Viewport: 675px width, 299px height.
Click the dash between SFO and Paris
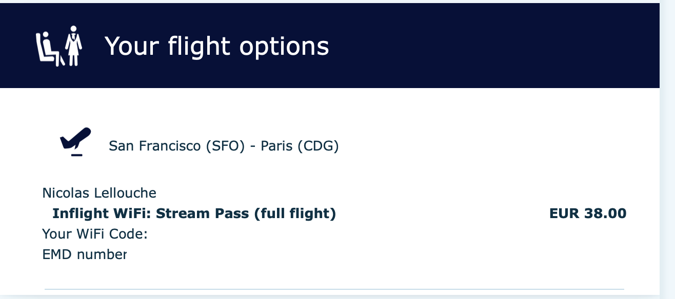tap(252, 147)
